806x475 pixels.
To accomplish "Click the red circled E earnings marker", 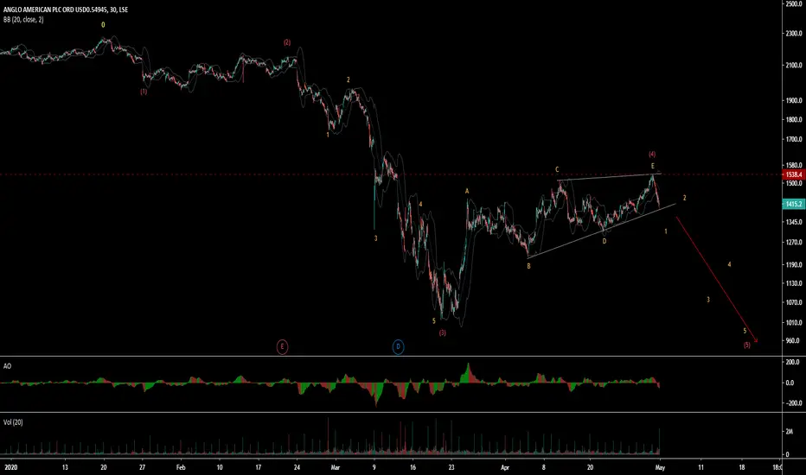I will click(x=282, y=346).
